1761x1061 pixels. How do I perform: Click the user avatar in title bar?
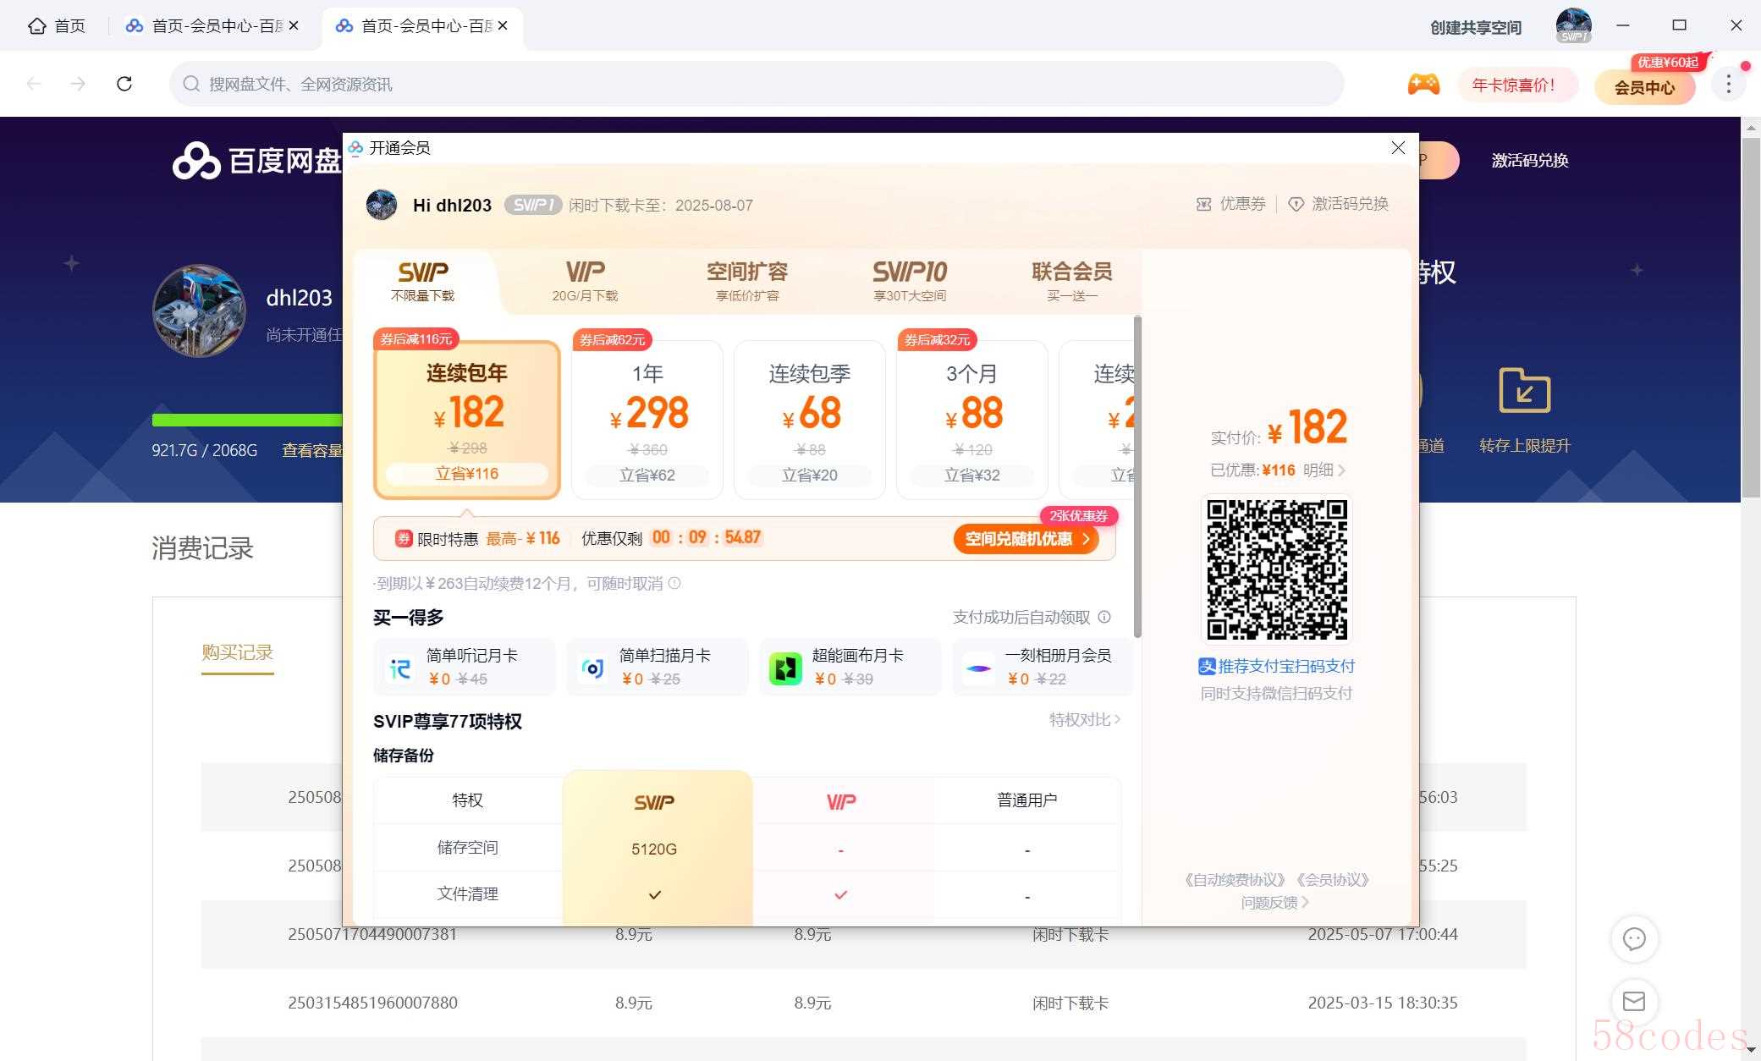tap(1573, 25)
